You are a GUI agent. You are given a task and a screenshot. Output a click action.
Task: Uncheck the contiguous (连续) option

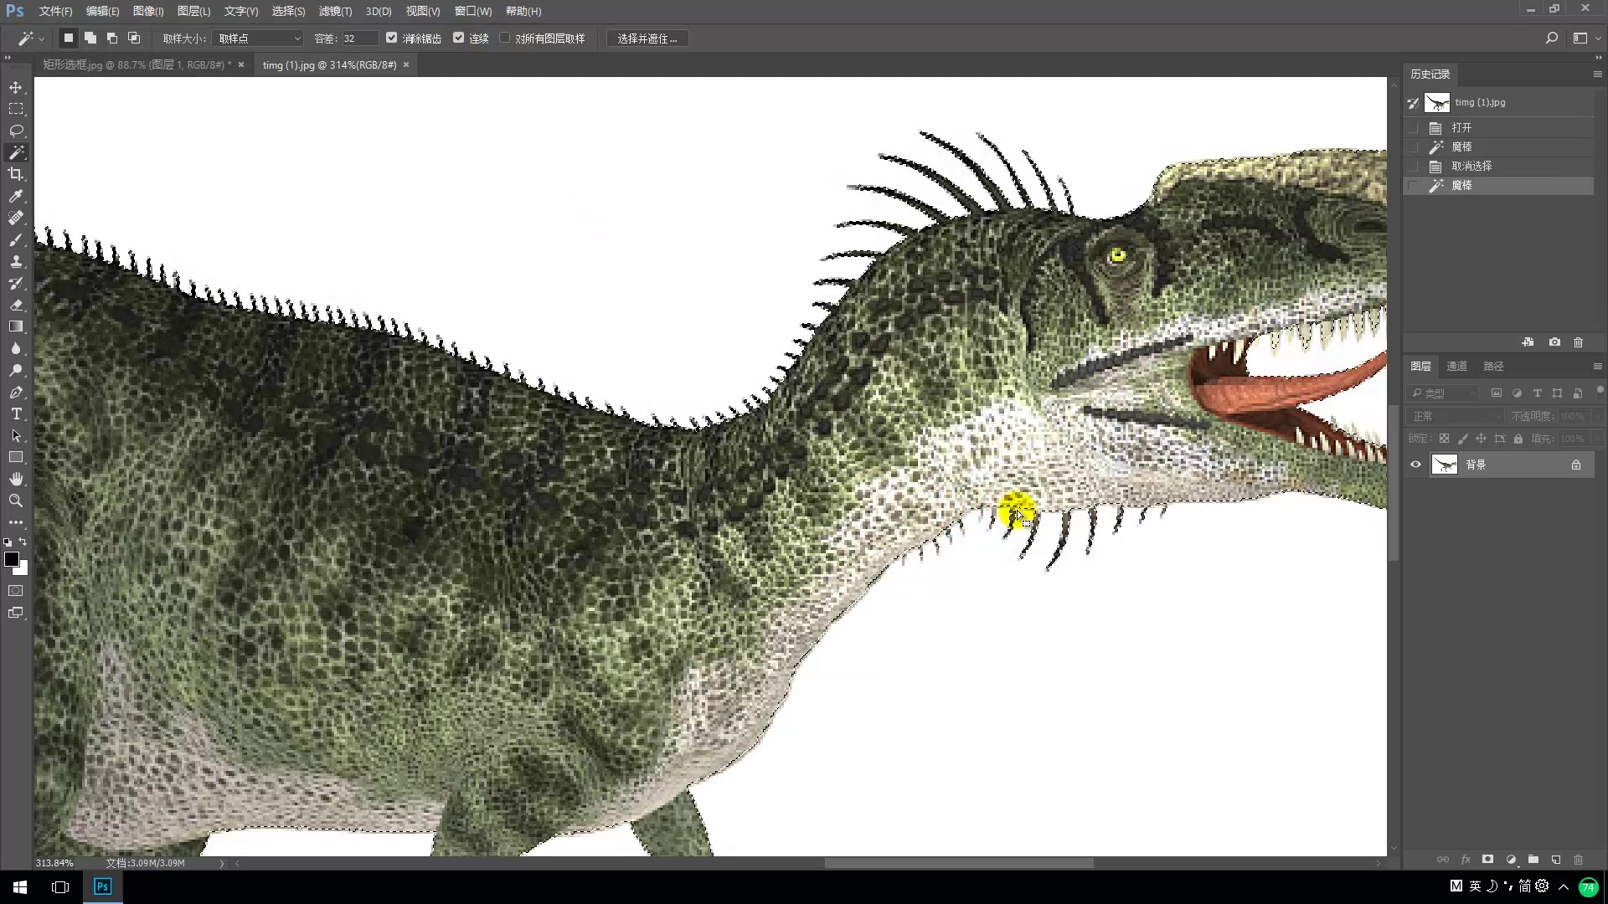pyautogui.click(x=458, y=38)
